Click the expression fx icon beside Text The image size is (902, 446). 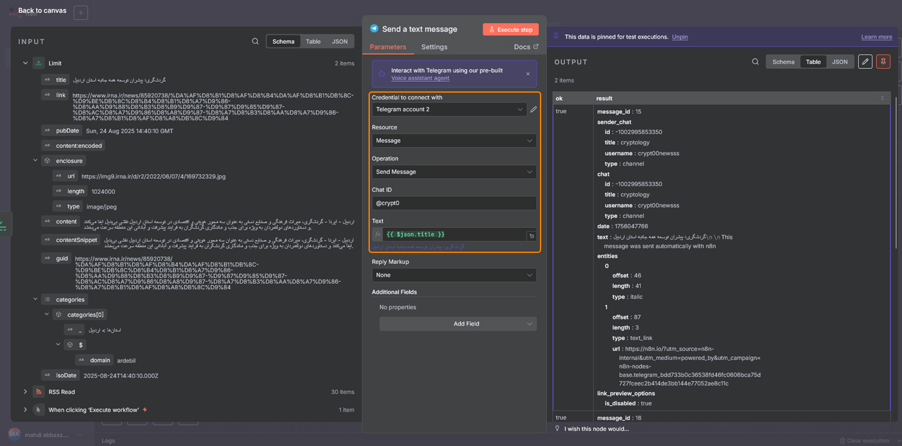click(x=378, y=235)
